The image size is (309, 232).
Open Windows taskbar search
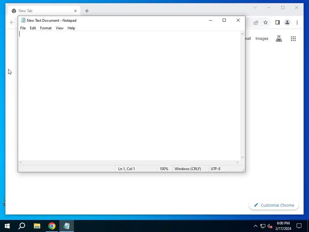pyautogui.click(x=22, y=226)
